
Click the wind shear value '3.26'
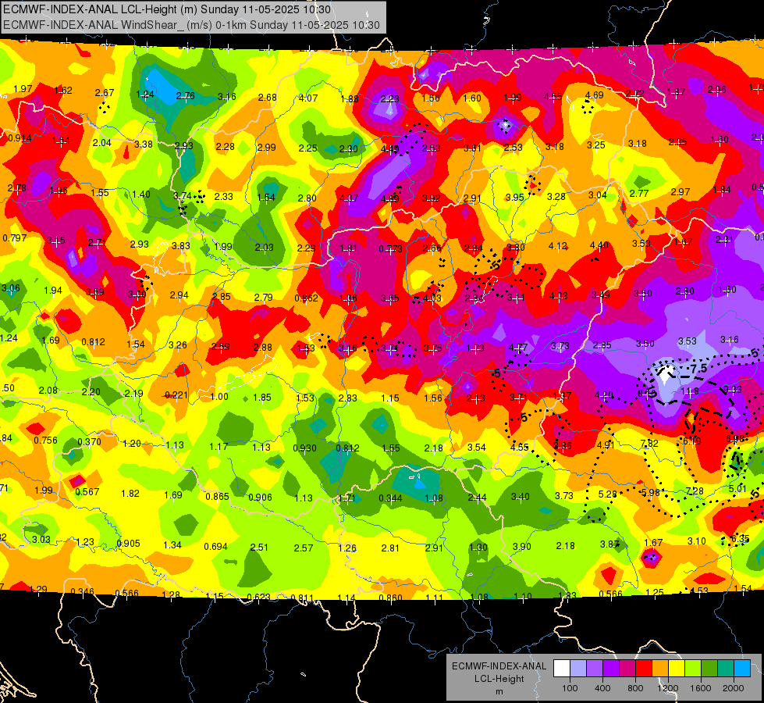[178, 345]
